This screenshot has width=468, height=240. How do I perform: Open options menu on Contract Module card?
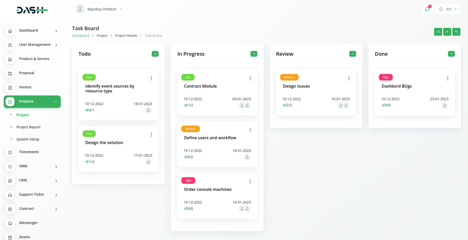250,78
